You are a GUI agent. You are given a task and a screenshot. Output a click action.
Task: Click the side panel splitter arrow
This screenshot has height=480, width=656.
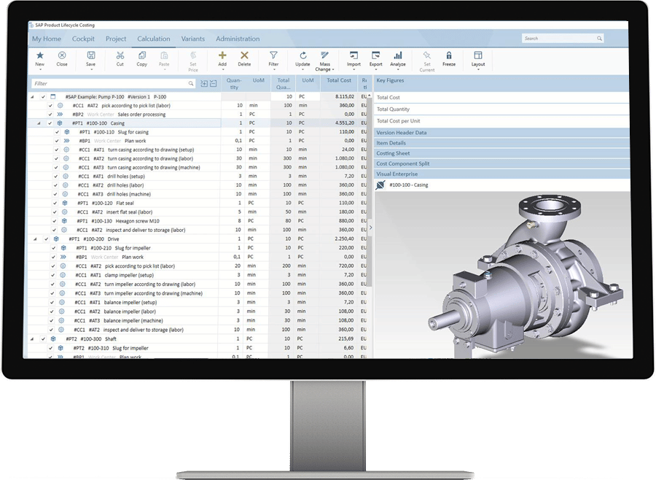371,228
